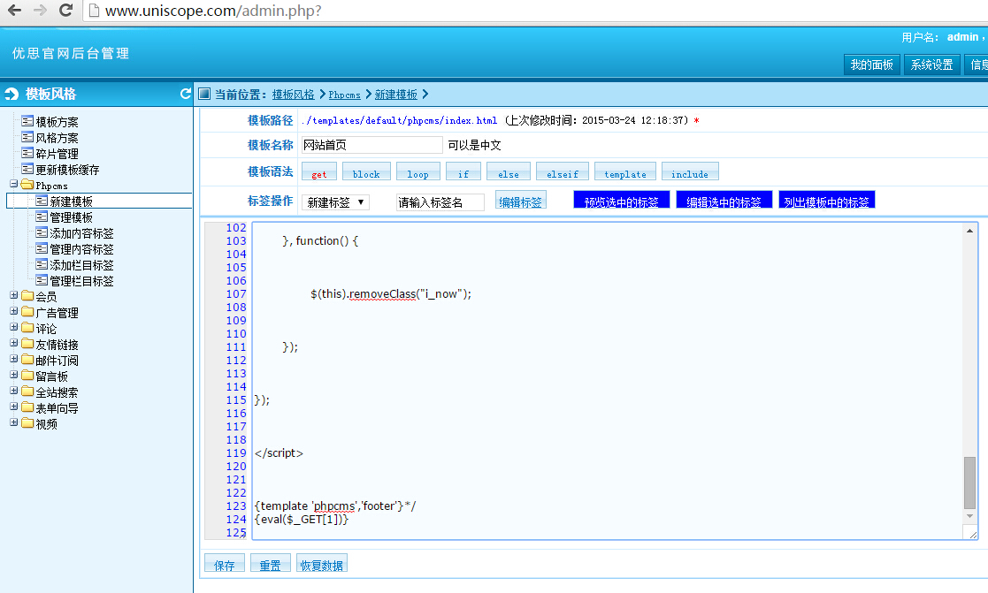Click the editor scroll down arrow
The image size is (988, 593).
969,516
